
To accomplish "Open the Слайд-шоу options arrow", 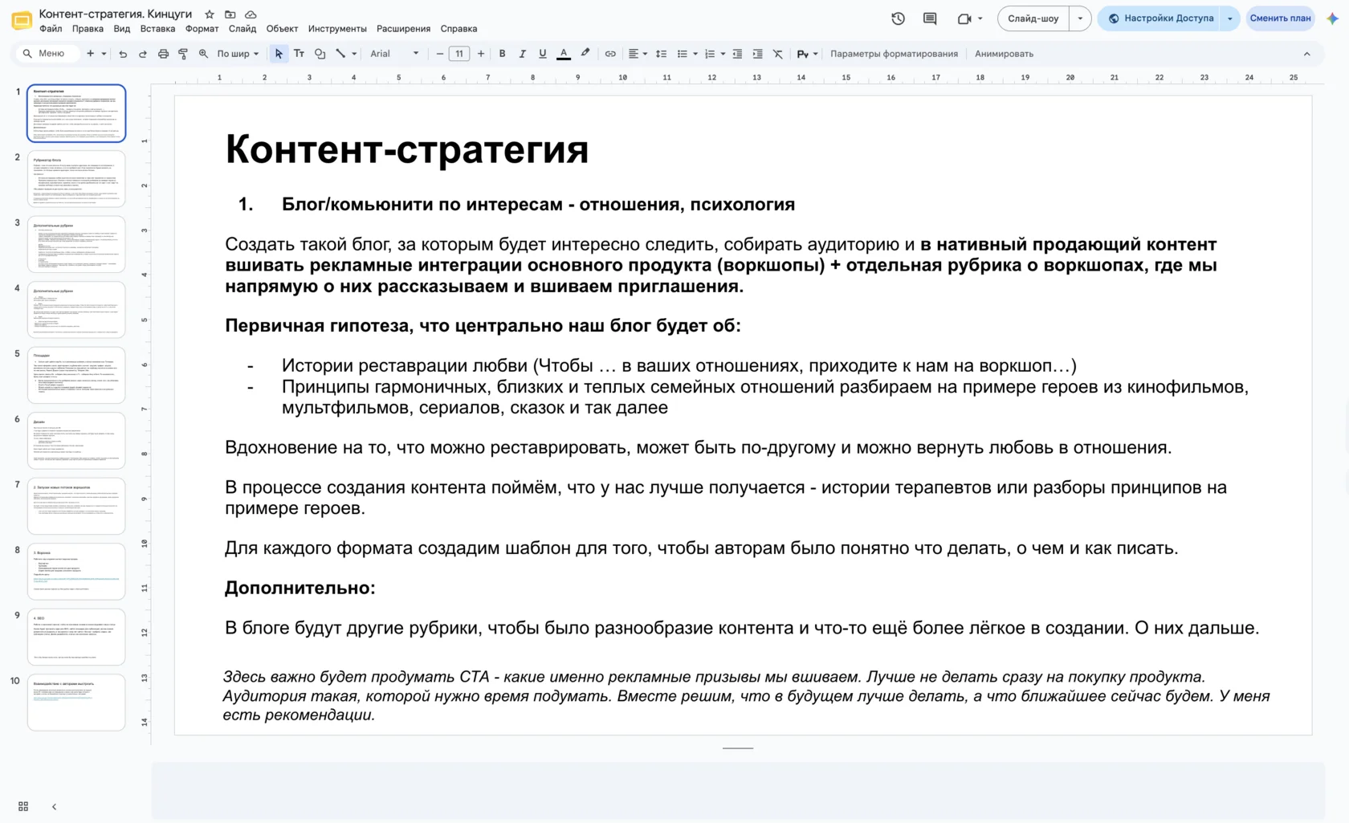I will [1080, 18].
